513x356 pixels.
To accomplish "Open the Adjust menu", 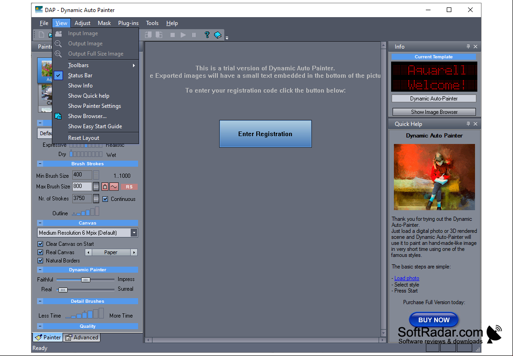I will pos(82,23).
